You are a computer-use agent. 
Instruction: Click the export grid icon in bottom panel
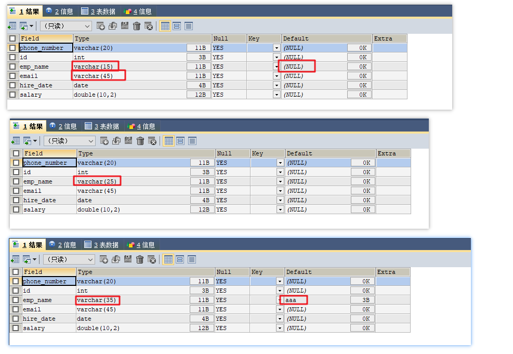coord(15,259)
